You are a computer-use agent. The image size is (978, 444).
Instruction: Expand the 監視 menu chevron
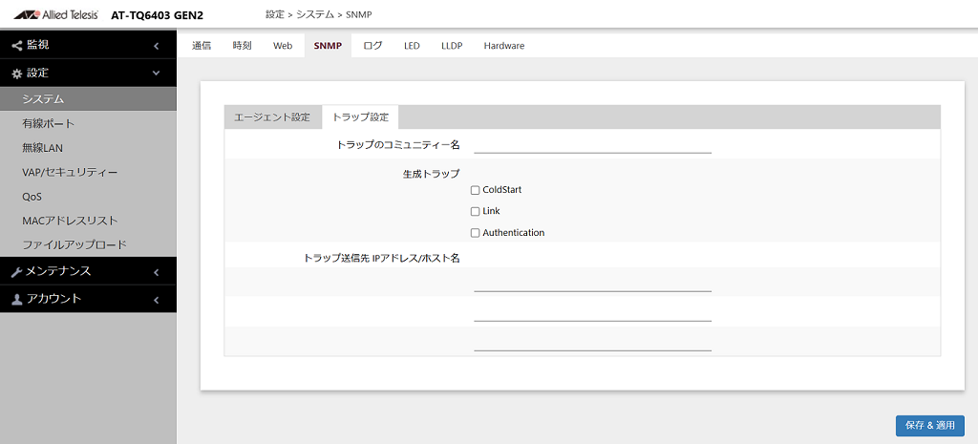click(156, 46)
